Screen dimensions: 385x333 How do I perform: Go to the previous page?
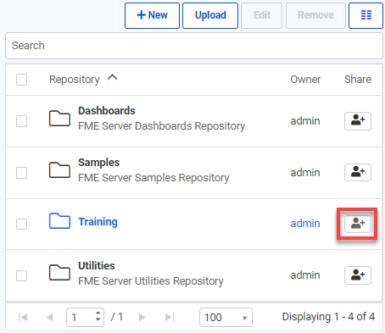tap(49, 318)
